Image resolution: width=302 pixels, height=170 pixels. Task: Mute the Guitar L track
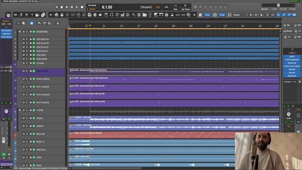[24, 118]
